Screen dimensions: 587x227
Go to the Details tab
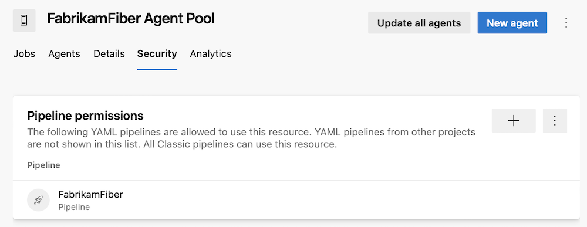109,54
